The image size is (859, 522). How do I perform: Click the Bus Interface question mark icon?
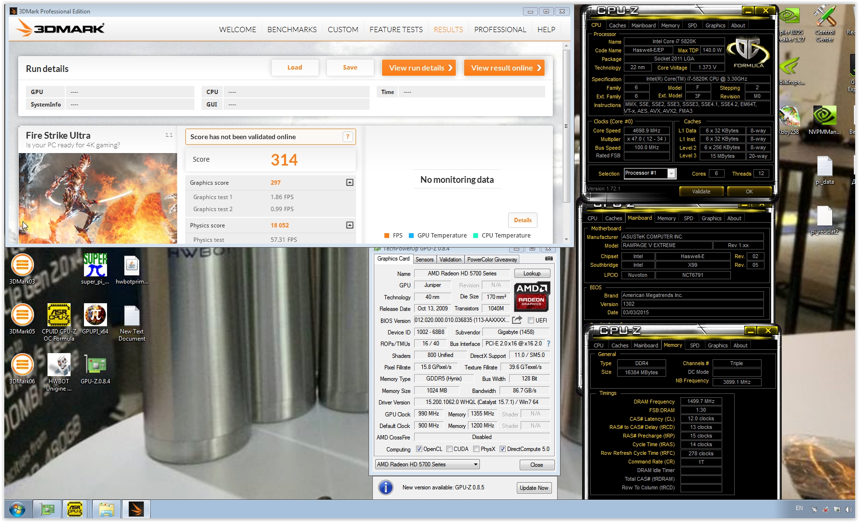tap(549, 344)
